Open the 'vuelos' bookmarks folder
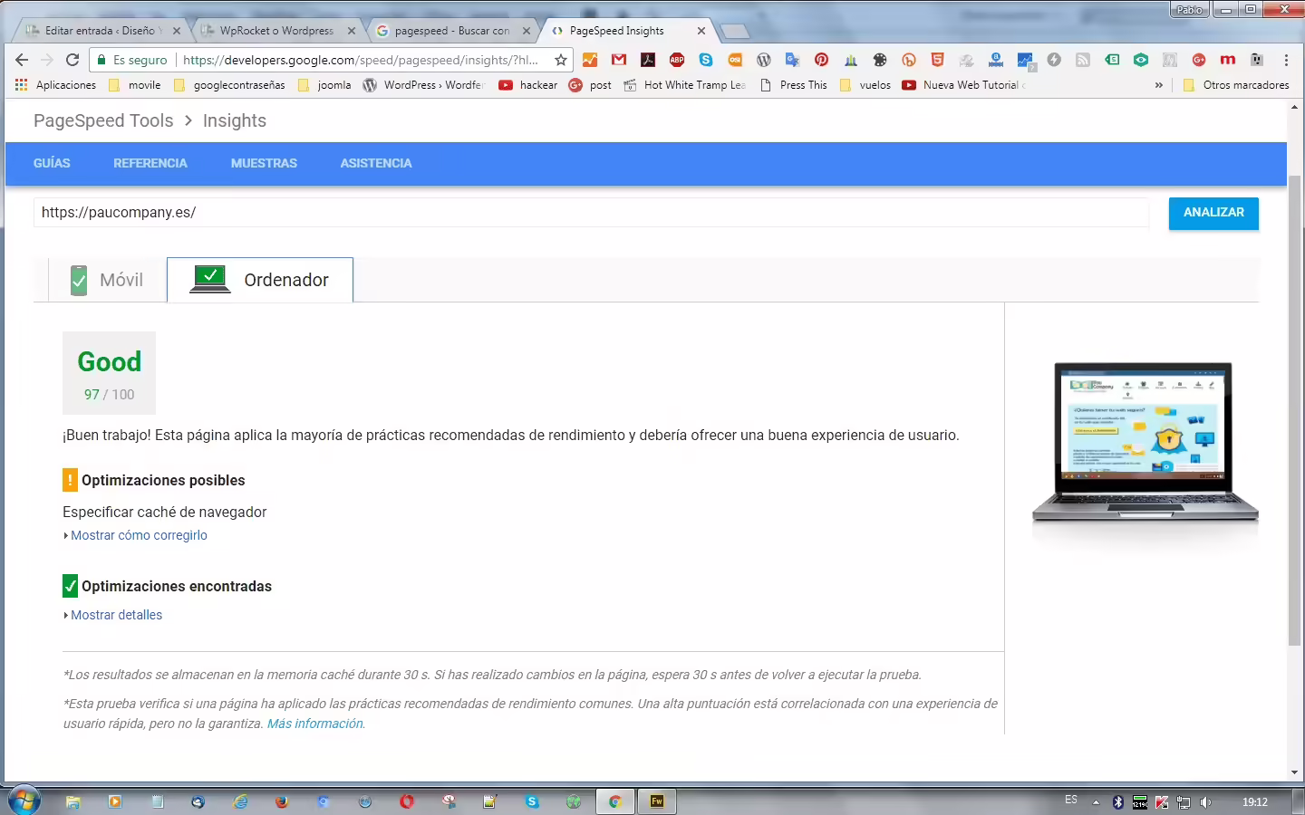 pyautogui.click(x=865, y=85)
